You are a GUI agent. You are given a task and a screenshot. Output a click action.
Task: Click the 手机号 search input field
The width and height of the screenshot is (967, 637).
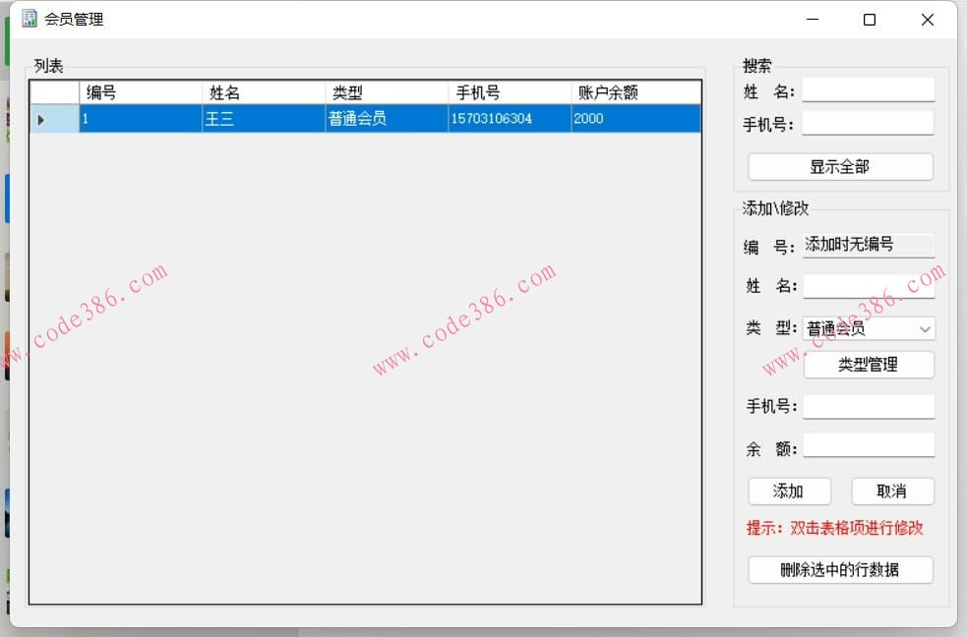[869, 122]
